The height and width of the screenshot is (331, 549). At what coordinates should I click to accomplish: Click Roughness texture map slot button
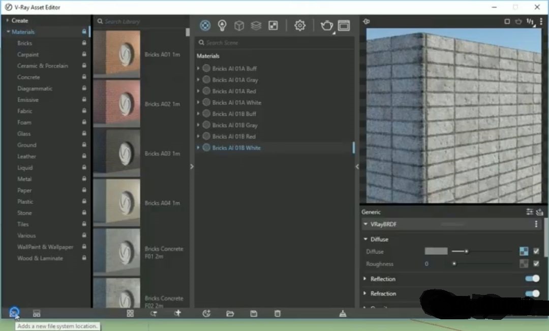click(x=524, y=263)
